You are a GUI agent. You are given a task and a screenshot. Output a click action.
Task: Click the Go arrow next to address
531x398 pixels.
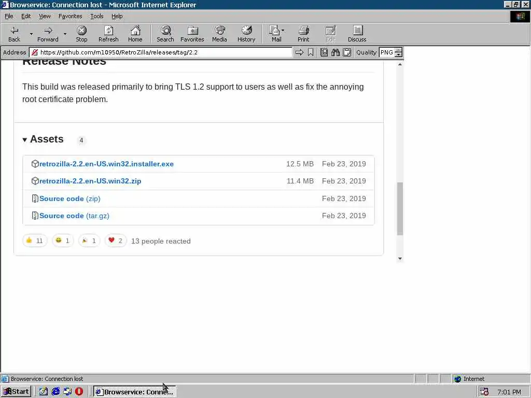[299, 52]
